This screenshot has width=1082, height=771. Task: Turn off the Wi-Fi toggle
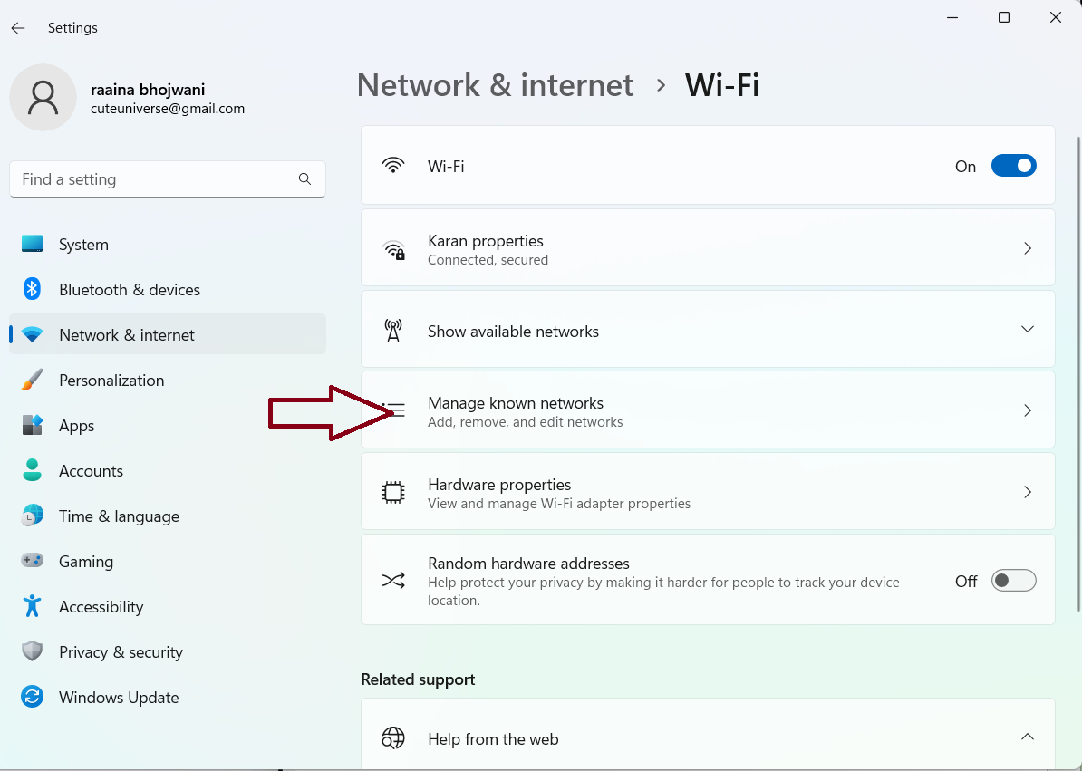(x=1013, y=166)
